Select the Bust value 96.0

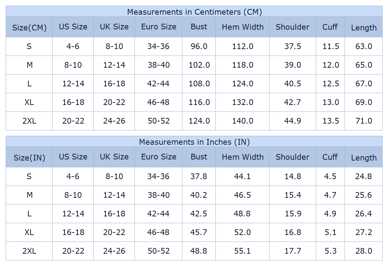[x=199, y=47]
